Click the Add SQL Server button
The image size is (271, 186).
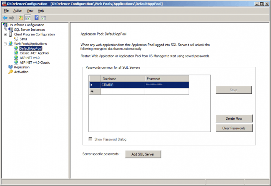point(143,154)
